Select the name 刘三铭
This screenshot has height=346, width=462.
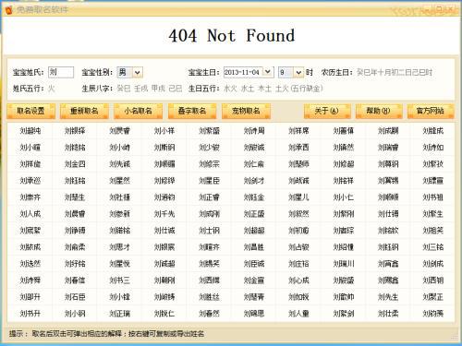pyautogui.click(x=433, y=247)
